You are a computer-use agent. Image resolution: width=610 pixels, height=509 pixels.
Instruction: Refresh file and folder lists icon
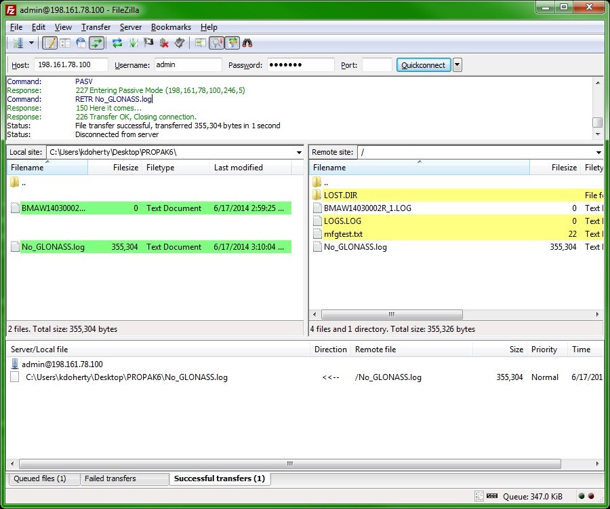(x=117, y=43)
